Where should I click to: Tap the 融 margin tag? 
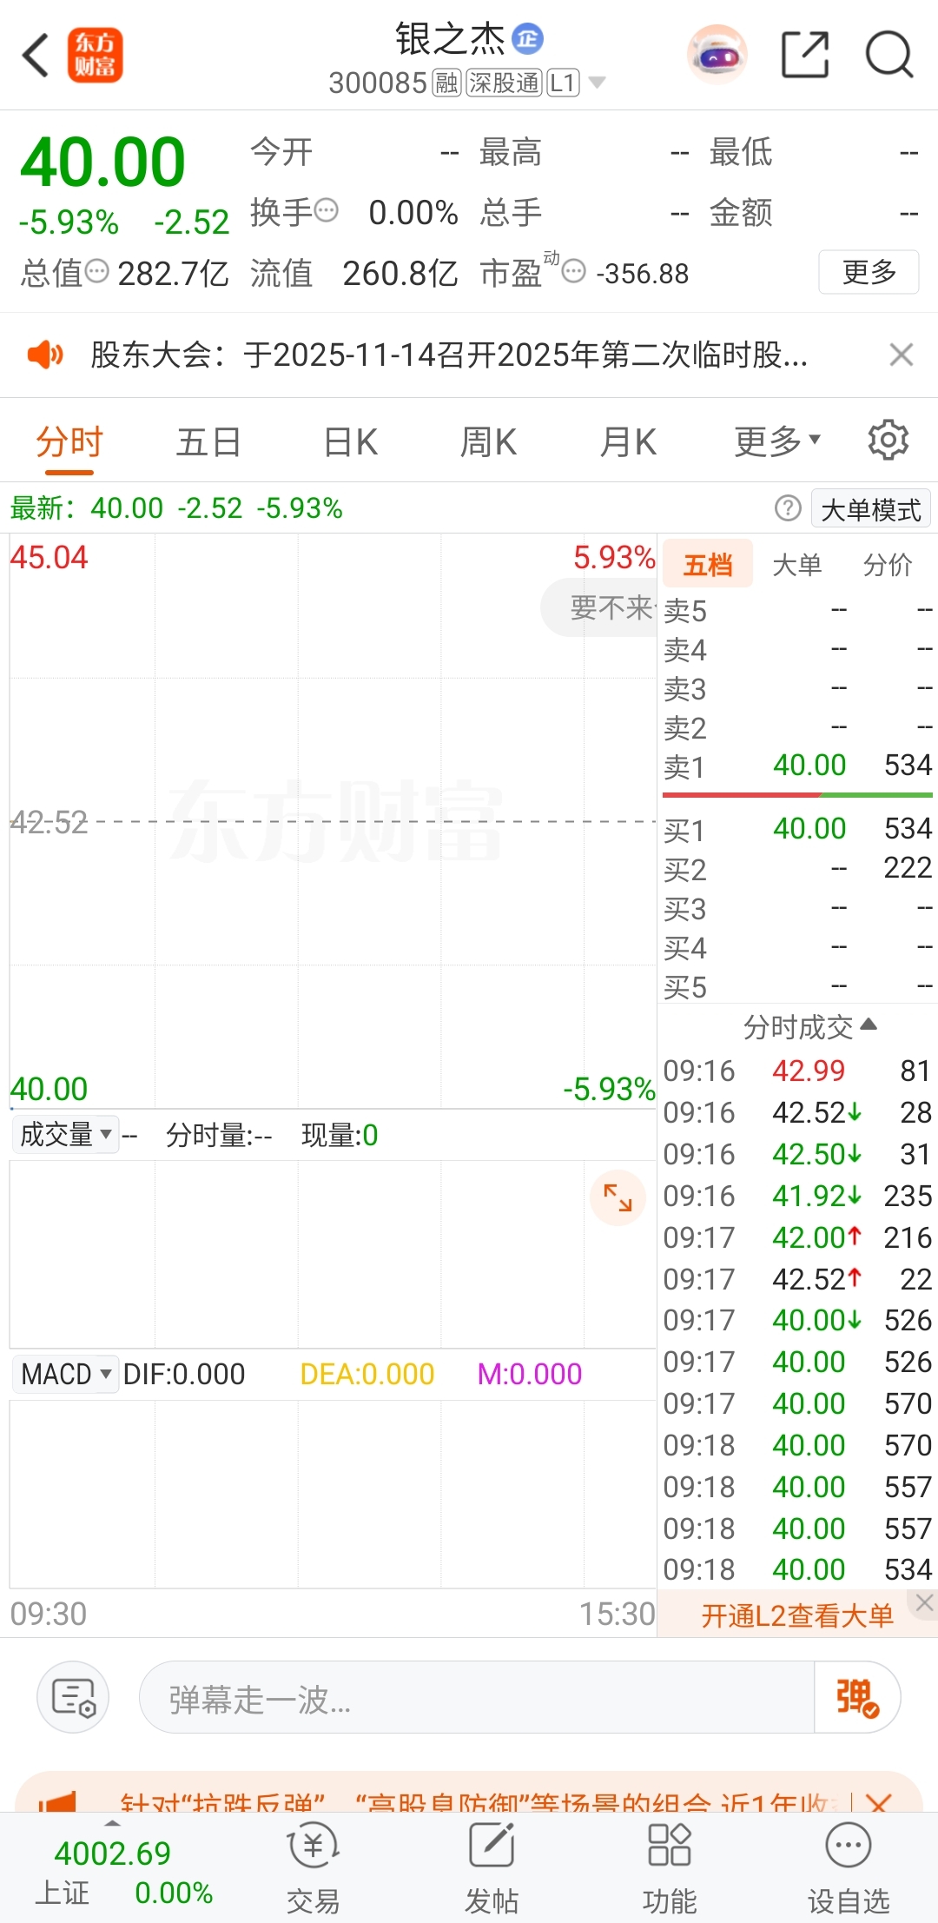(x=447, y=83)
